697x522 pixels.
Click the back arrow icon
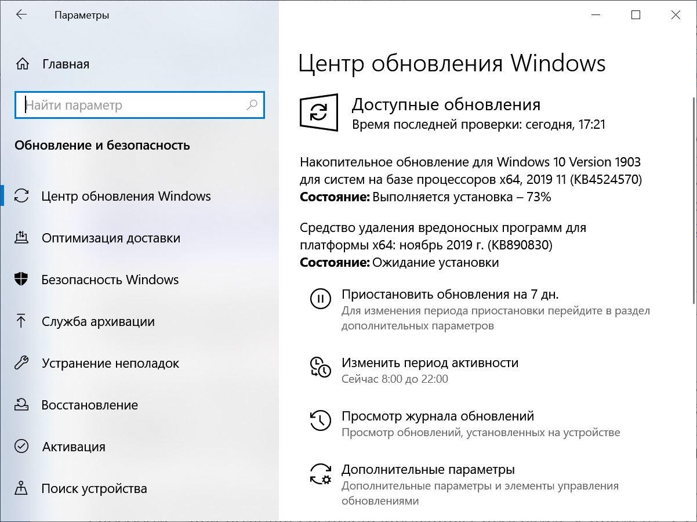(21, 15)
